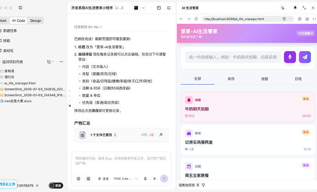Click the attach image icon in chat input

[88, 179]
